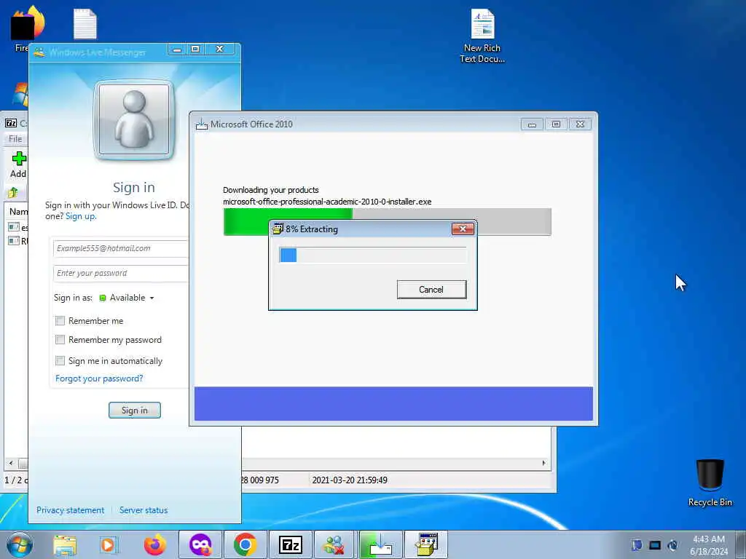Switch to Windows Live Messenger taskbar icon
The height and width of the screenshot is (559, 746).
[334, 544]
